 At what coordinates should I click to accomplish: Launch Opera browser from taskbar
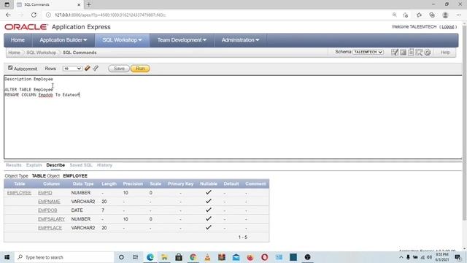pyautogui.click(x=264, y=257)
